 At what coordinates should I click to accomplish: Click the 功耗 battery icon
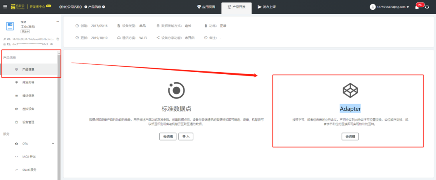pos(206,26)
